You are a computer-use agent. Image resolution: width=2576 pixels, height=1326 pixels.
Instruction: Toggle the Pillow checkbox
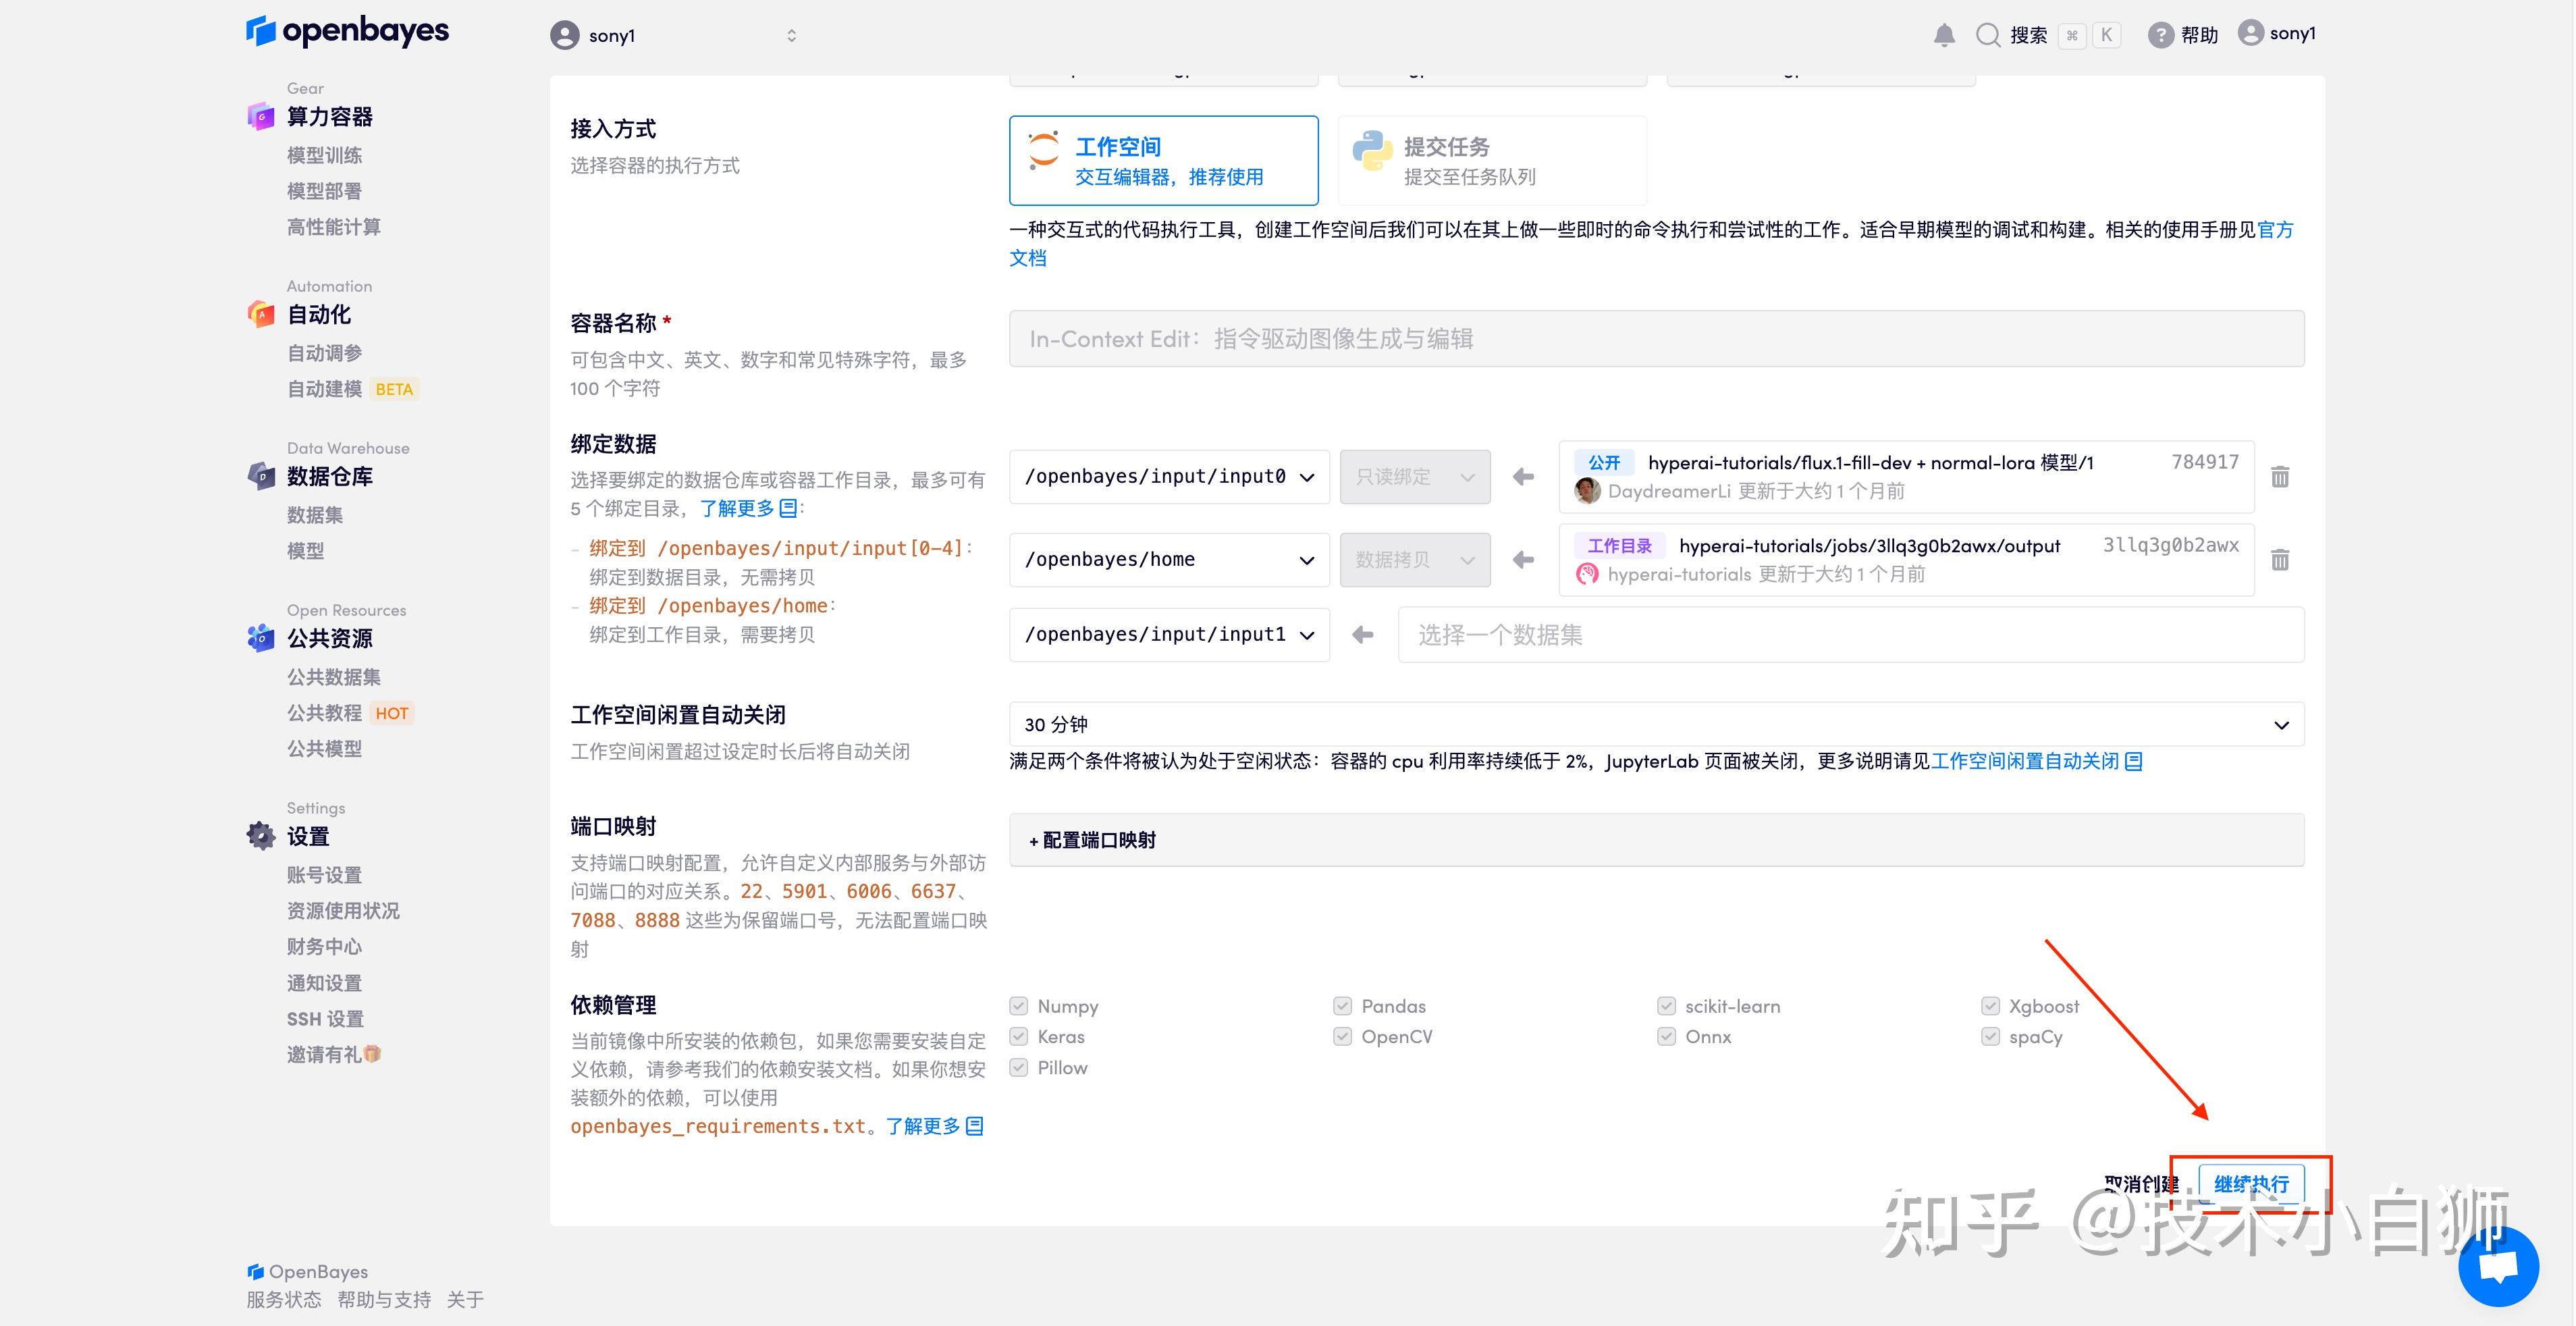pos(1018,1068)
